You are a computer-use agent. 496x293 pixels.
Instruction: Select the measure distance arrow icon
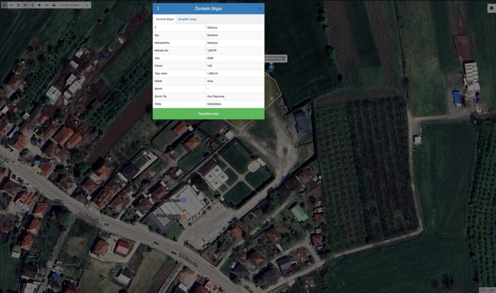tap(46, 5)
